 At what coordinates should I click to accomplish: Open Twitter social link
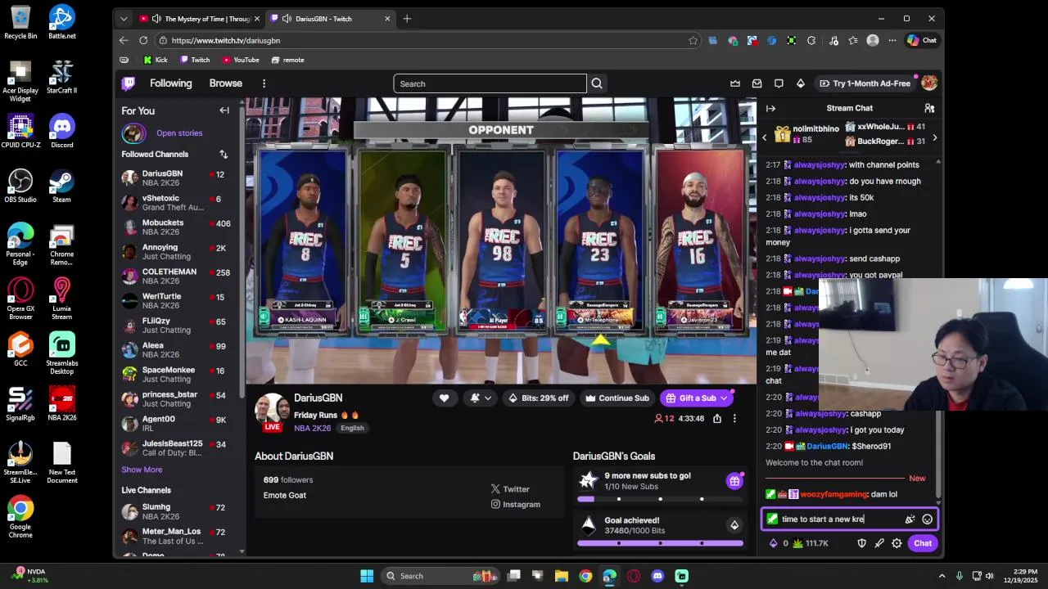click(x=510, y=489)
